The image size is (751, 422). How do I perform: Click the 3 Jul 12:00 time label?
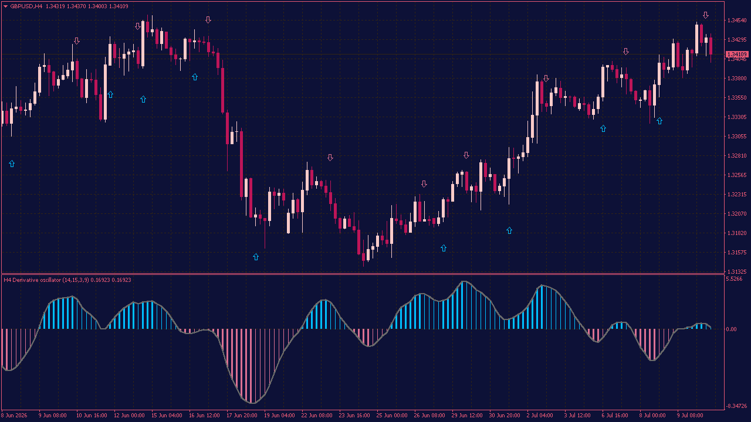[x=578, y=416]
